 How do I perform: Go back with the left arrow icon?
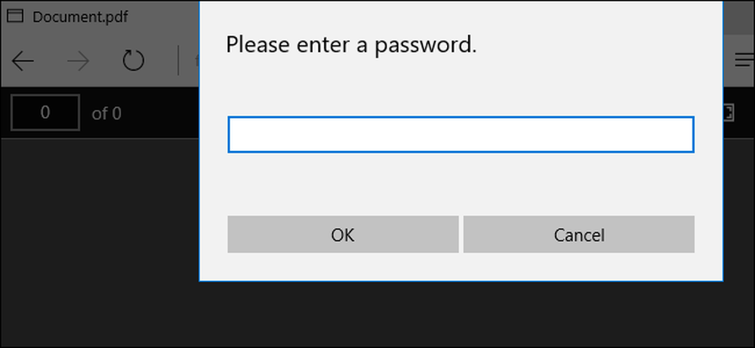pyautogui.click(x=23, y=61)
